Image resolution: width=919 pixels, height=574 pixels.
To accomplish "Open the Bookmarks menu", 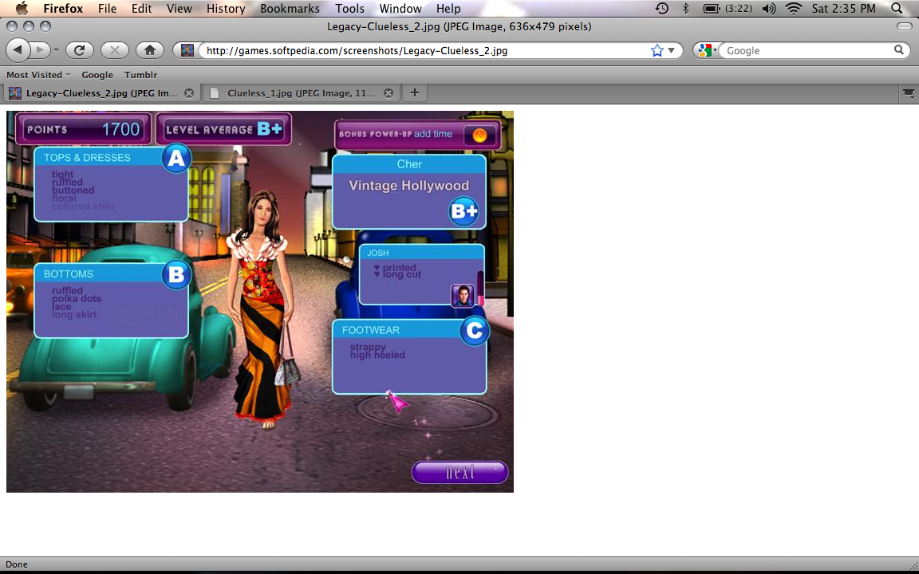I will pos(290,9).
